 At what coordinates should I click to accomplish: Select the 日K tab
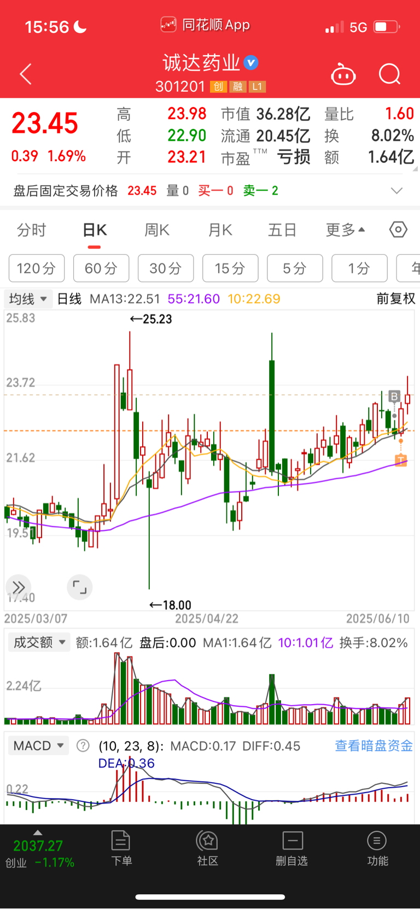point(95,230)
